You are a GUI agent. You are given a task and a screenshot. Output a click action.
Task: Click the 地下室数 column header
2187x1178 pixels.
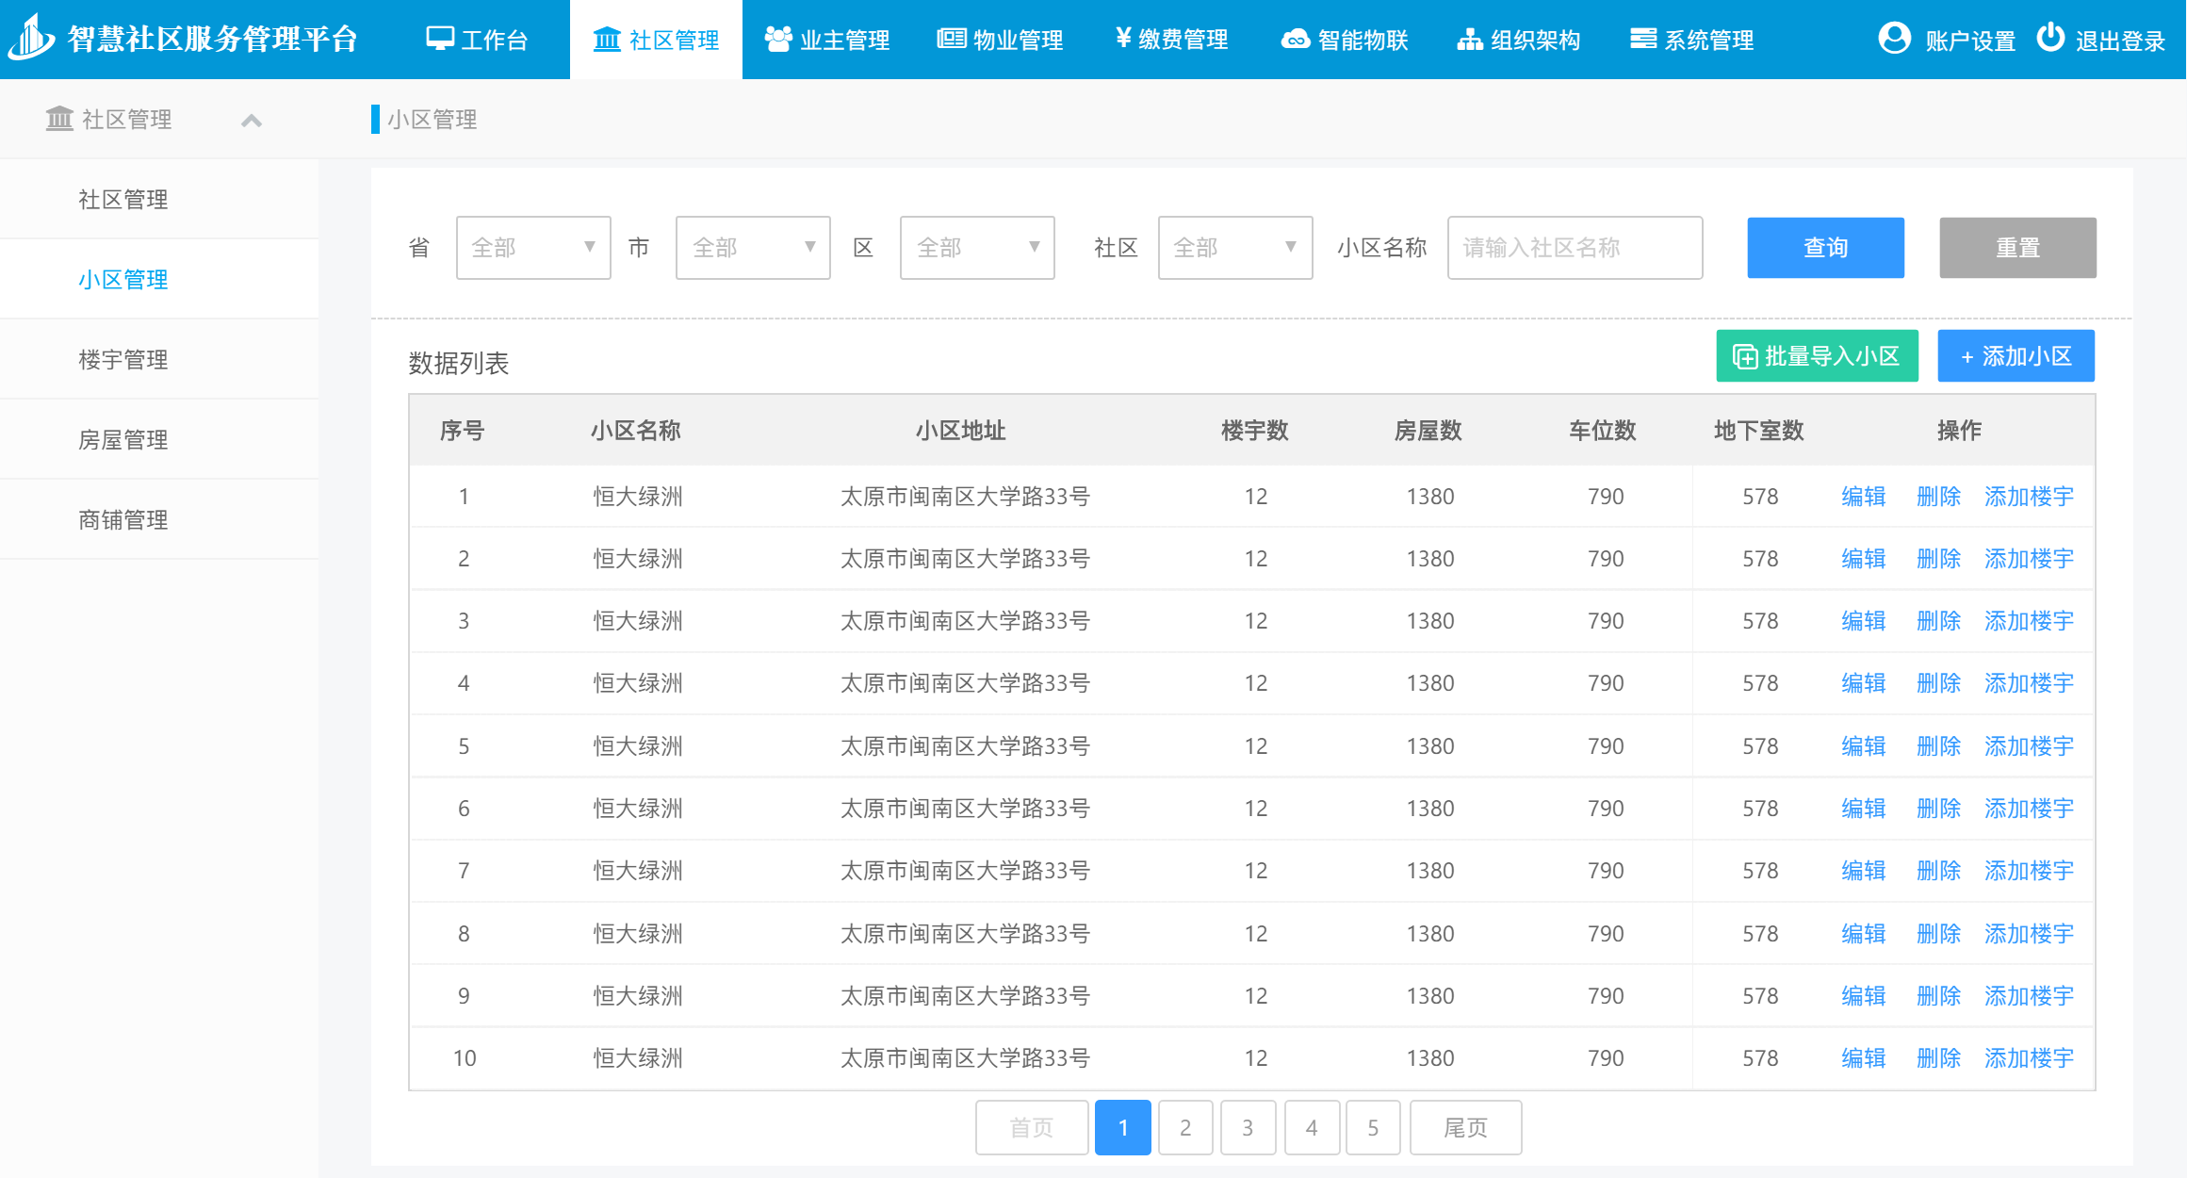tap(1758, 431)
